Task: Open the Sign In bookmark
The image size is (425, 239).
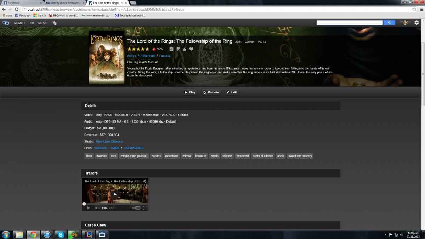Action: [x=40, y=16]
